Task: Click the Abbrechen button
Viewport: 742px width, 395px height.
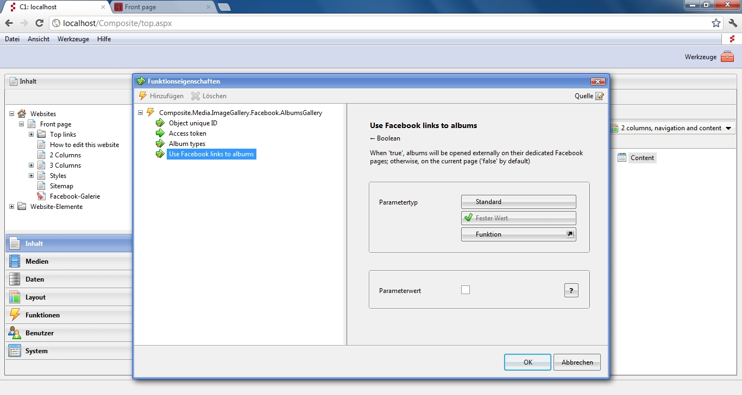Action: 577,362
